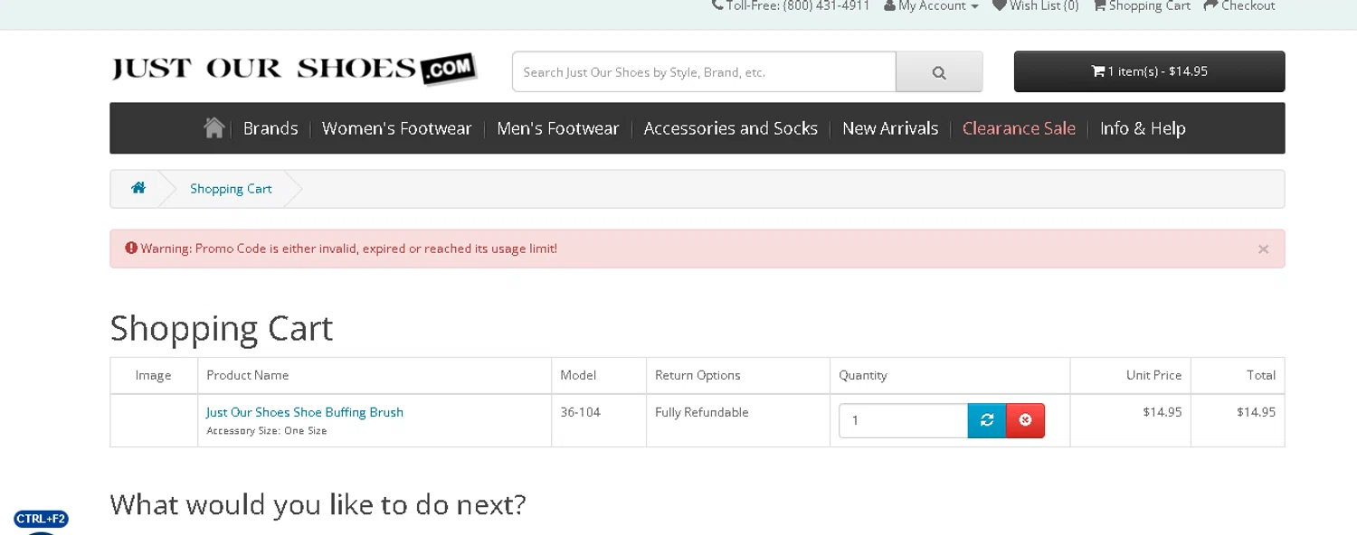The image size is (1357, 535).
Task: Click the promo code warning message
Action: pyautogui.click(x=349, y=249)
